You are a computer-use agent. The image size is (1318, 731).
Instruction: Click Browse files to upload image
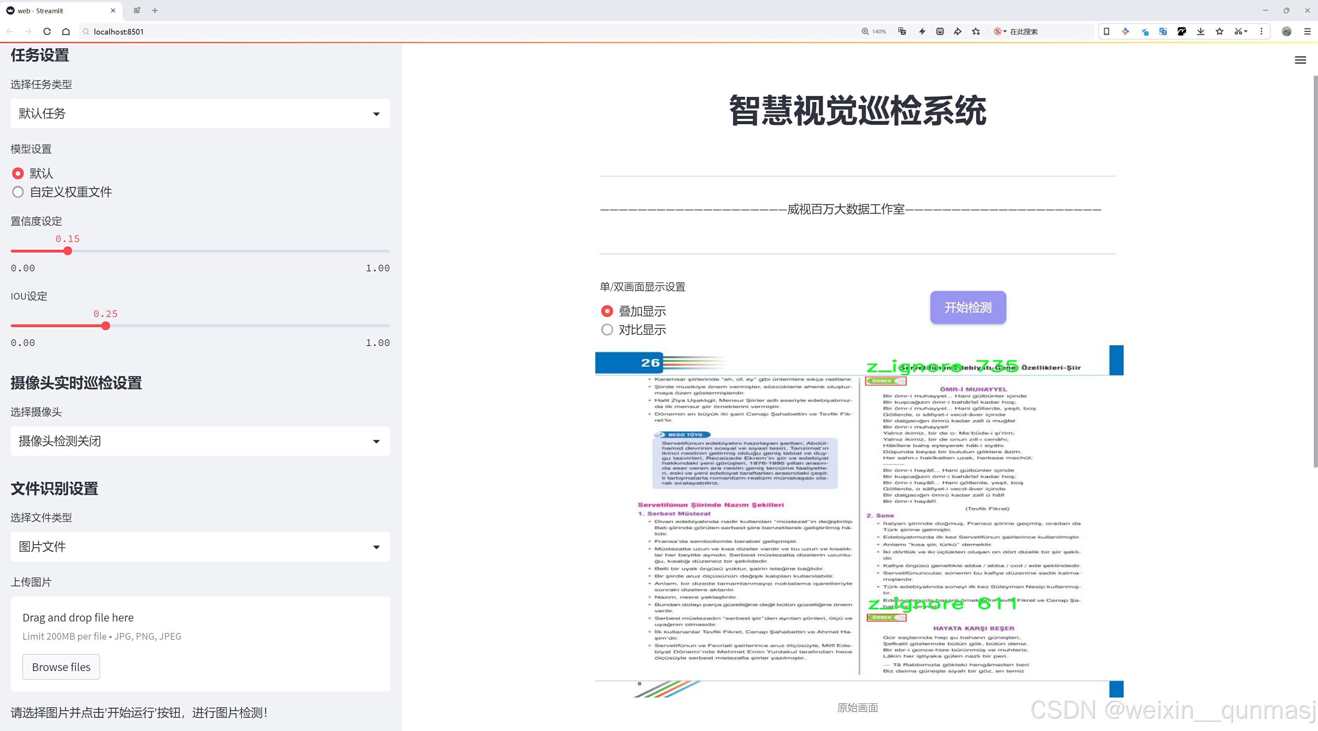coord(61,667)
